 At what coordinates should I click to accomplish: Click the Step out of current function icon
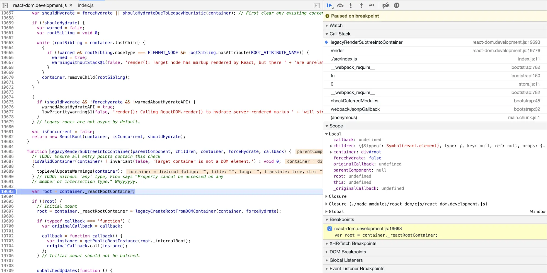click(361, 5)
